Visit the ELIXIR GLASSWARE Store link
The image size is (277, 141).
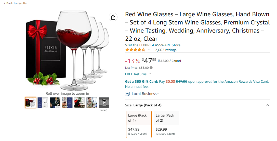(153, 45)
